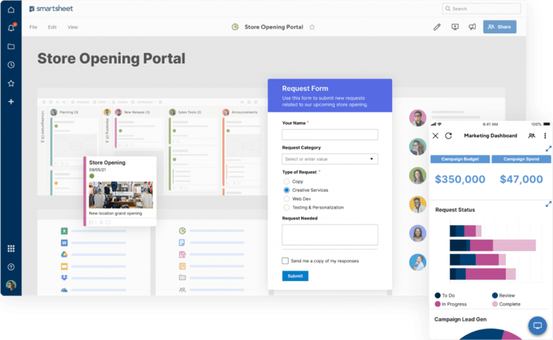Screen dimensions: 553x340
Task: Click the Present screen icon in toolbar
Action: [455, 27]
